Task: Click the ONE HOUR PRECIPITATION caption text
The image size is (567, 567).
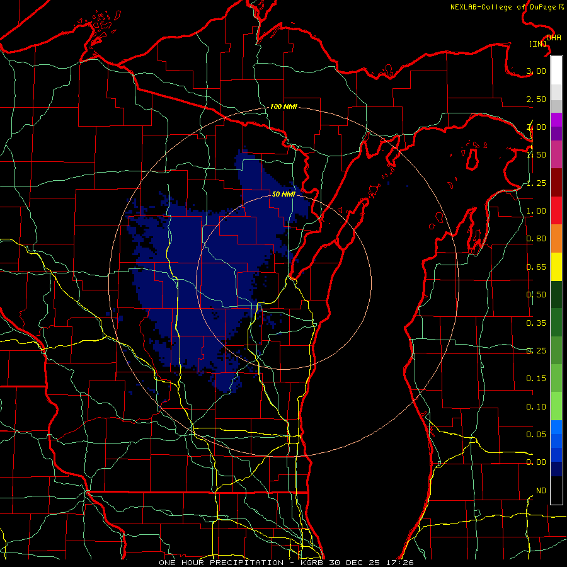Action: click(x=221, y=563)
